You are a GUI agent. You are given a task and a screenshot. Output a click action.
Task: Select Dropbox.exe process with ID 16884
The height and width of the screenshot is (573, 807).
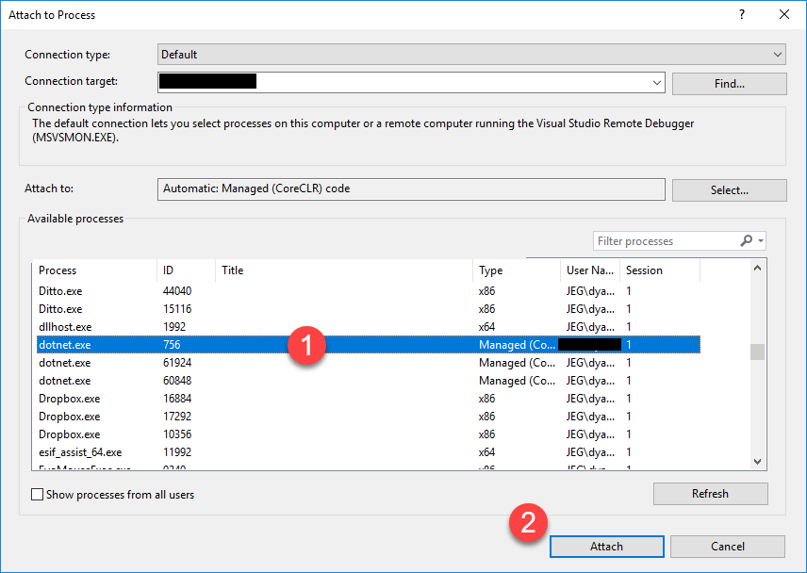[x=69, y=399]
